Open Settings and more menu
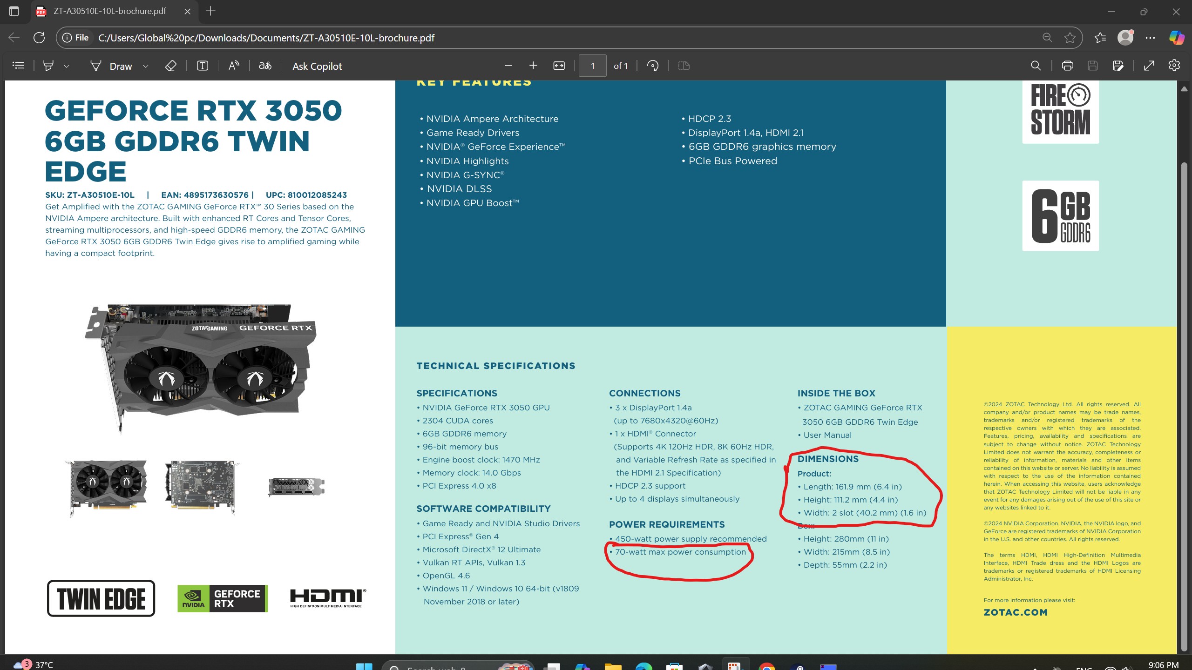 tap(1150, 38)
